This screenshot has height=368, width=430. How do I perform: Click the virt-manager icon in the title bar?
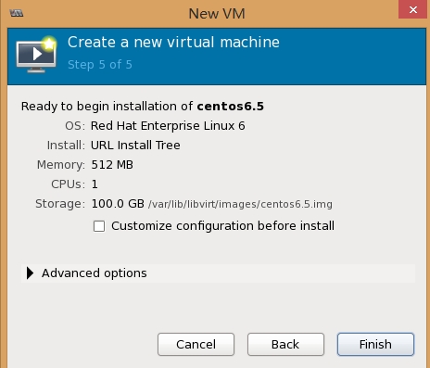click(x=17, y=13)
